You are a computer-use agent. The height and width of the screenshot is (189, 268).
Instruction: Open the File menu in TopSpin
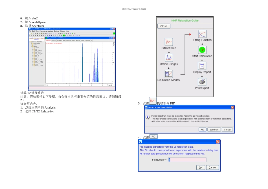[30, 31]
